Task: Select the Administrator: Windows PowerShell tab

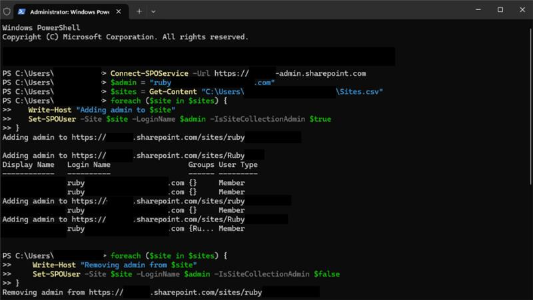Action: (x=70, y=12)
